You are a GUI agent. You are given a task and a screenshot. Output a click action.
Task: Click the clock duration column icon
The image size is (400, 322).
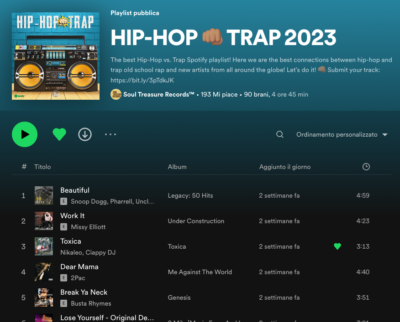[366, 167]
